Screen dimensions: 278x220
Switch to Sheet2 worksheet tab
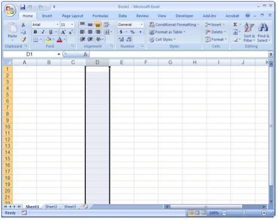[x=51, y=207]
